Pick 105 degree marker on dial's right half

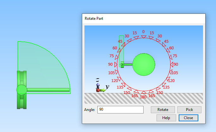(171, 72)
